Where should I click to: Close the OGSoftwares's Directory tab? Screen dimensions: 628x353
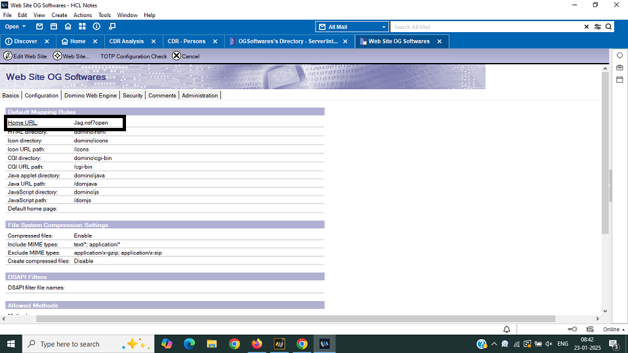coord(345,41)
